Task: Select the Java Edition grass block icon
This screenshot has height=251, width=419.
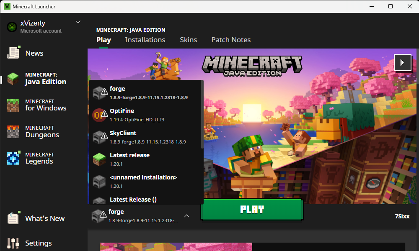Action: [13, 79]
